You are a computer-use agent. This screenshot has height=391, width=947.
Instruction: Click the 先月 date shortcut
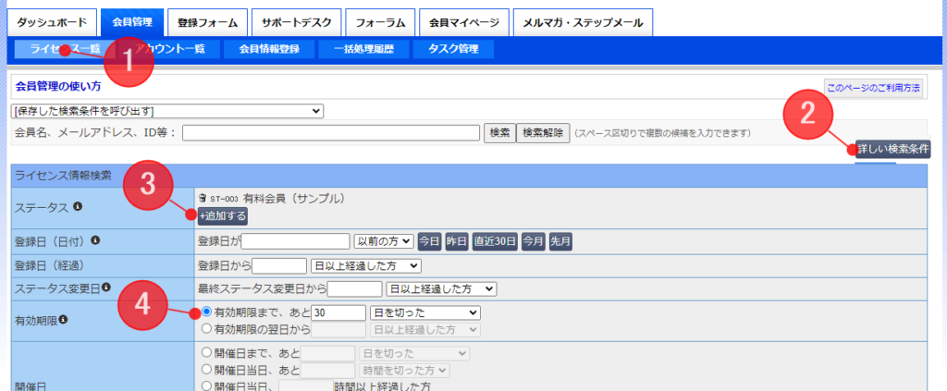click(560, 242)
